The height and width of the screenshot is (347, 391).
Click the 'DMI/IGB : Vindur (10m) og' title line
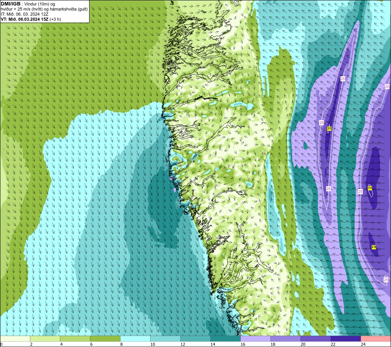[x=28, y=4]
